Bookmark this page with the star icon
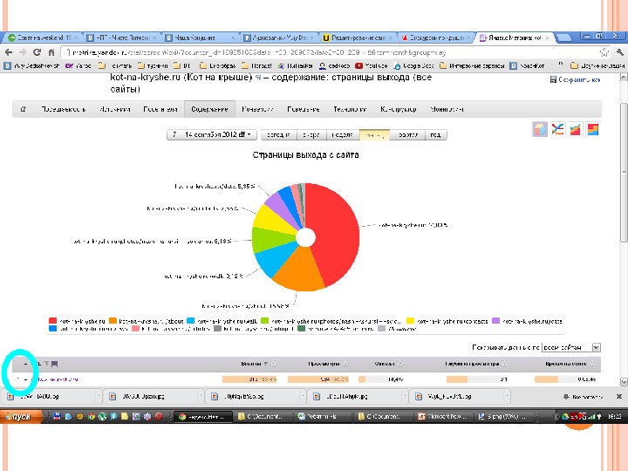 [x=604, y=52]
